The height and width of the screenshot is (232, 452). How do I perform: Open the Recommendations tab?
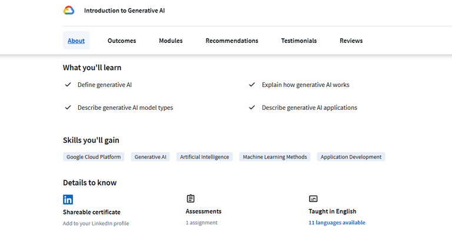[232, 41]
